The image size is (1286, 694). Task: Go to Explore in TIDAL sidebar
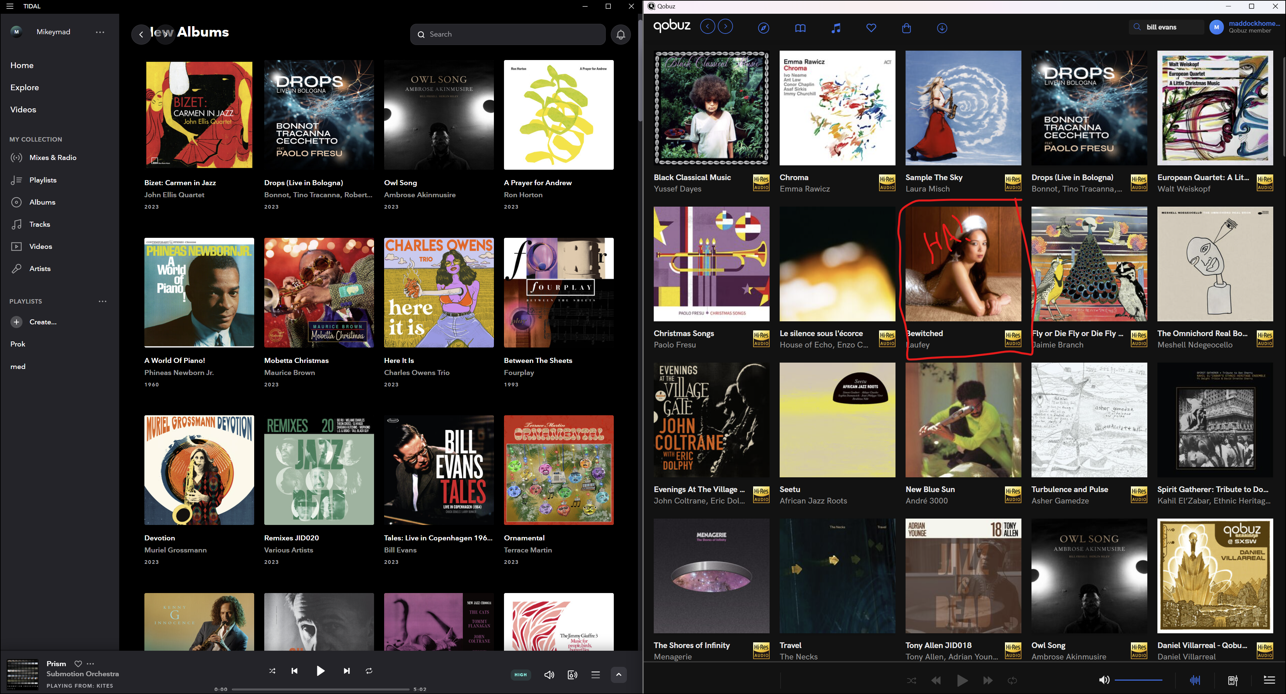[25, 87]
